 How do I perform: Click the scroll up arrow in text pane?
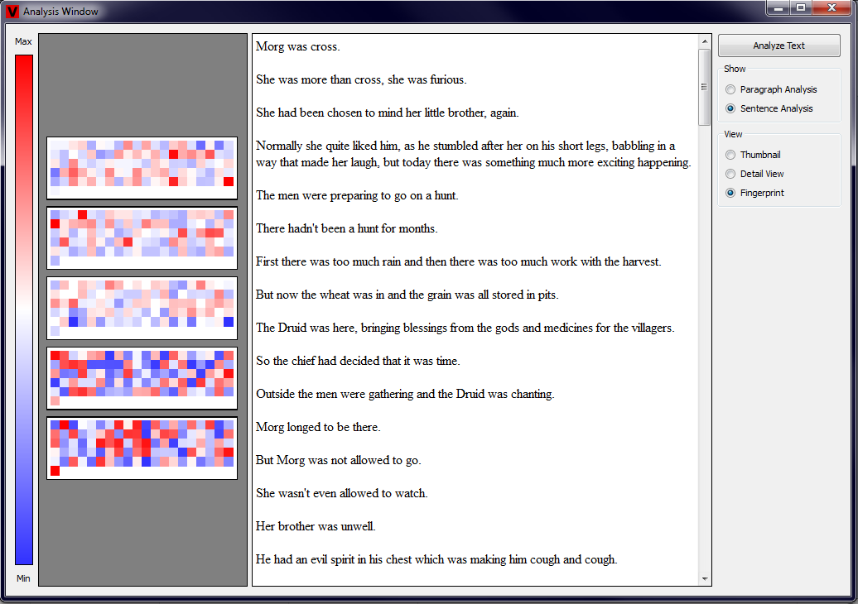[705, 41]
